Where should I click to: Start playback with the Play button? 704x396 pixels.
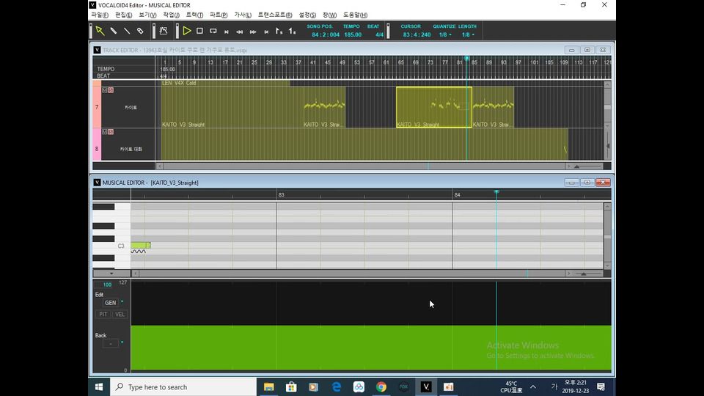pos(187,31)
